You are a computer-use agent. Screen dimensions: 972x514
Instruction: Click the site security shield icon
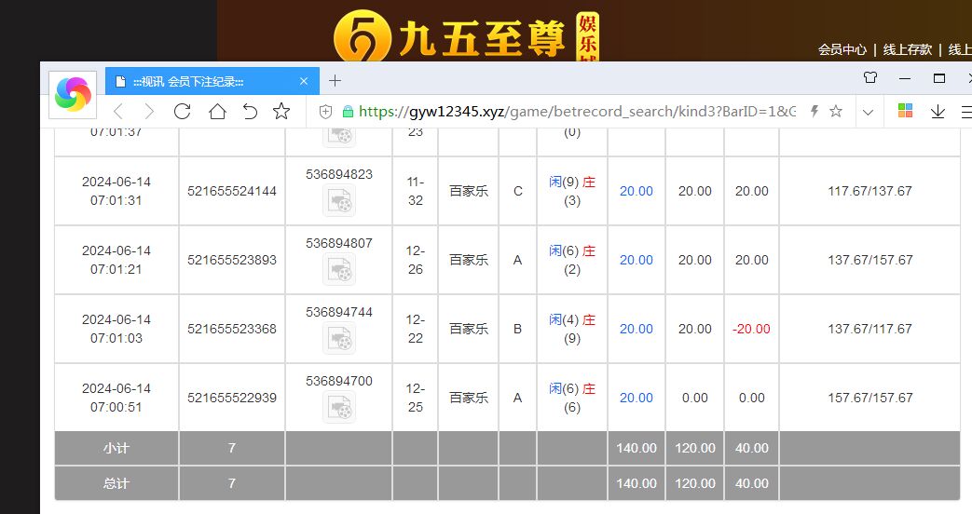point(326,112)
